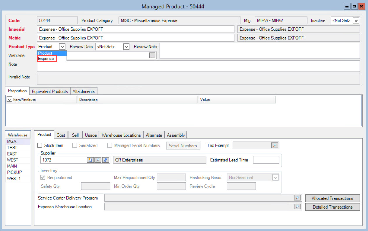Open the Product Type dropdown arrow
The height and width of the screenshot is (231, 368).
coord(62,47)
